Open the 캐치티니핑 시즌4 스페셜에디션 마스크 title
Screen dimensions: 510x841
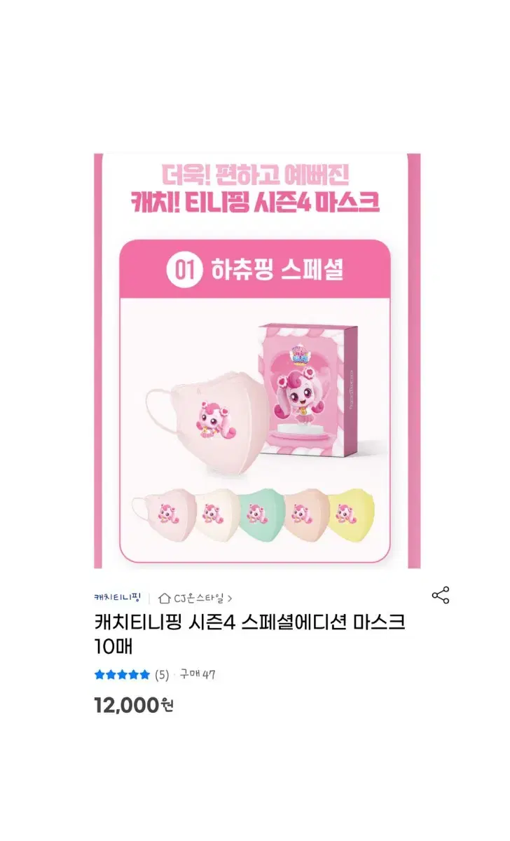(249, 633)
